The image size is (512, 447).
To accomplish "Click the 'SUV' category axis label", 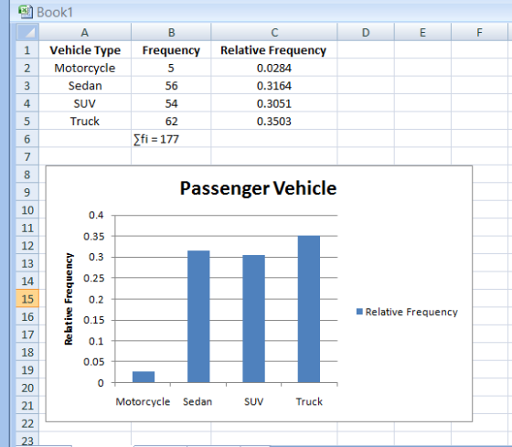I will coord(254,401).
